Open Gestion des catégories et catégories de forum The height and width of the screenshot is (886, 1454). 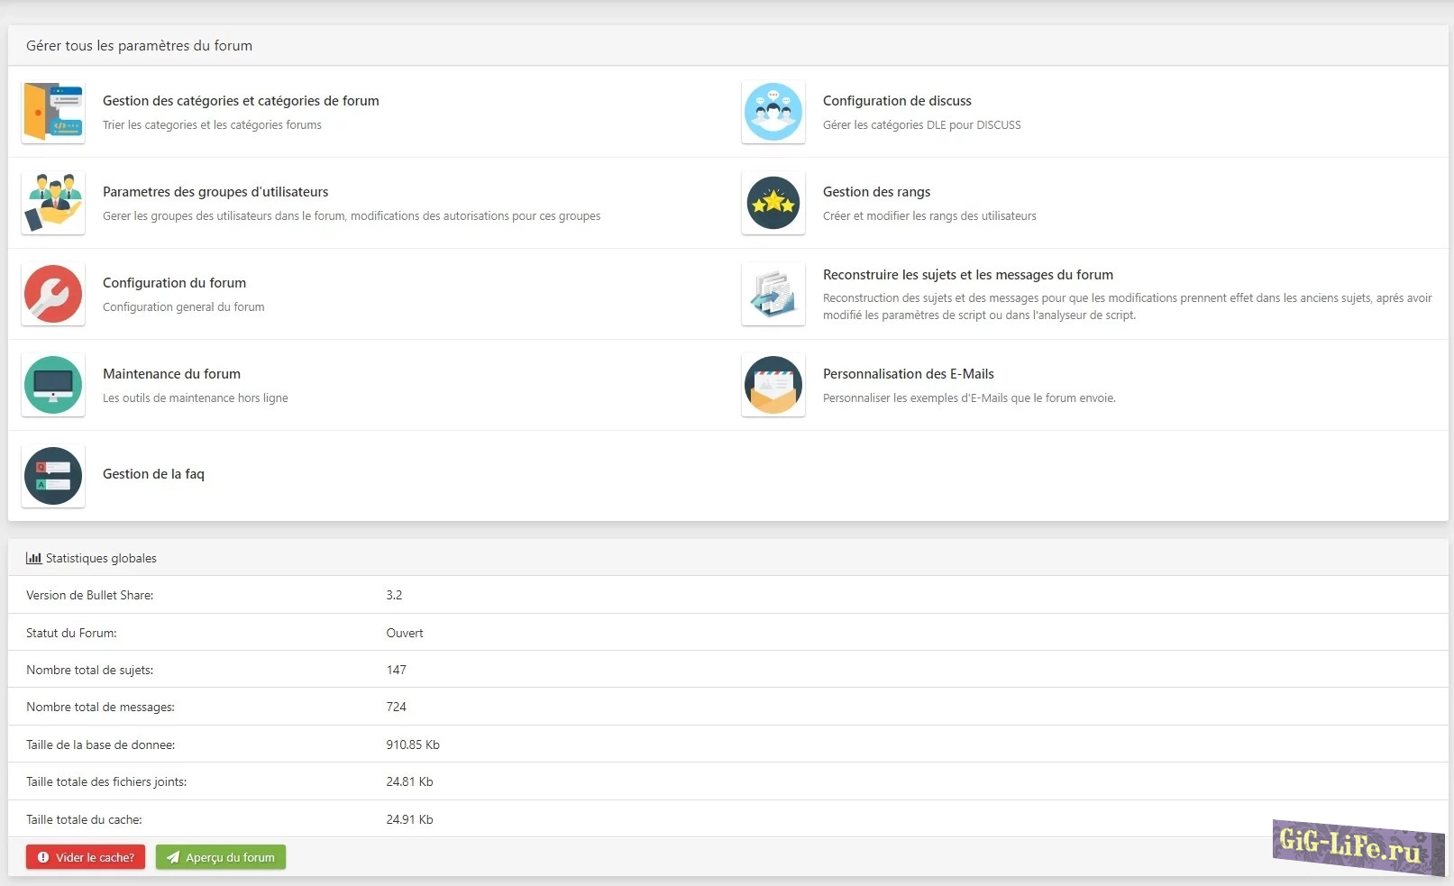241,101
